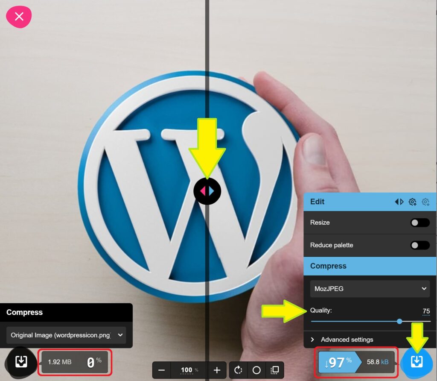Zoom out with the minus button
The width and height of the screenshot is (437, 381).
(x=162, y=370)
